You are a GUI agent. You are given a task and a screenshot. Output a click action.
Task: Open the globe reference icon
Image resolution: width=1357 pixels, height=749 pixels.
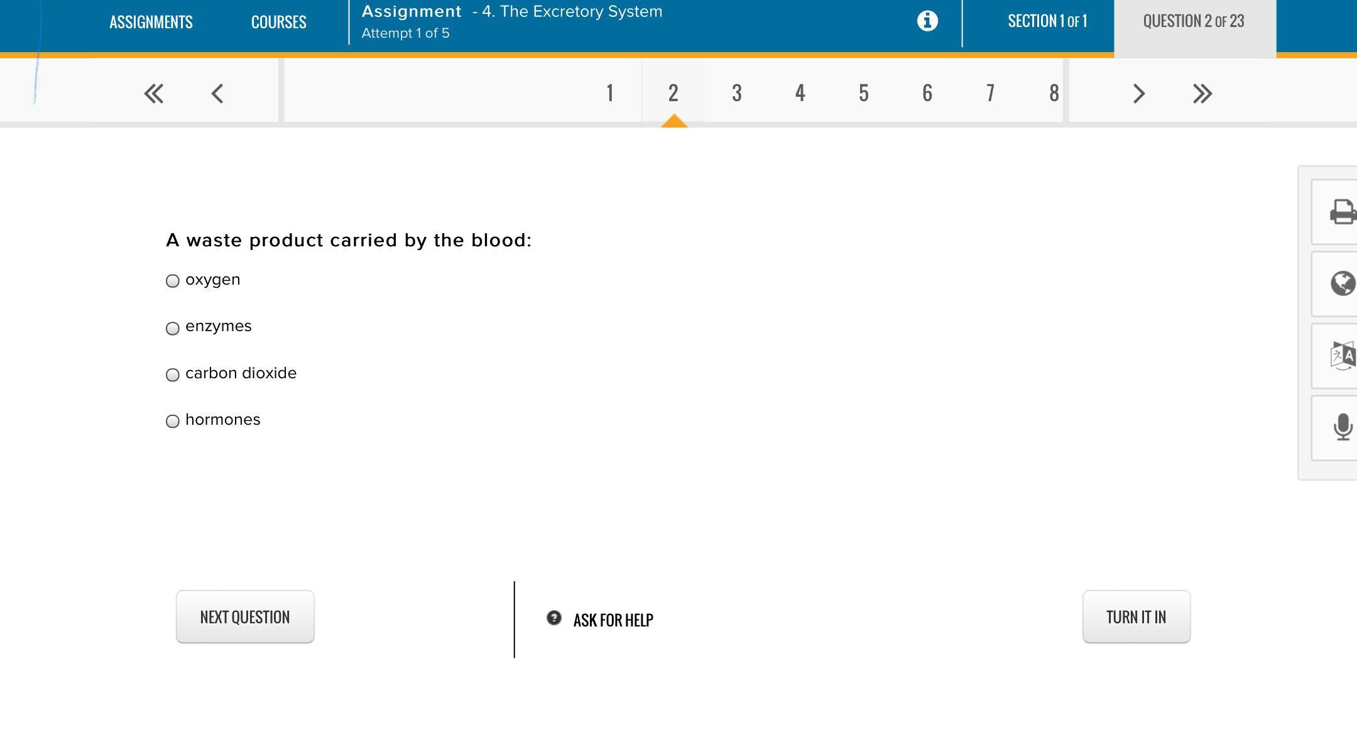point(1342,283)
